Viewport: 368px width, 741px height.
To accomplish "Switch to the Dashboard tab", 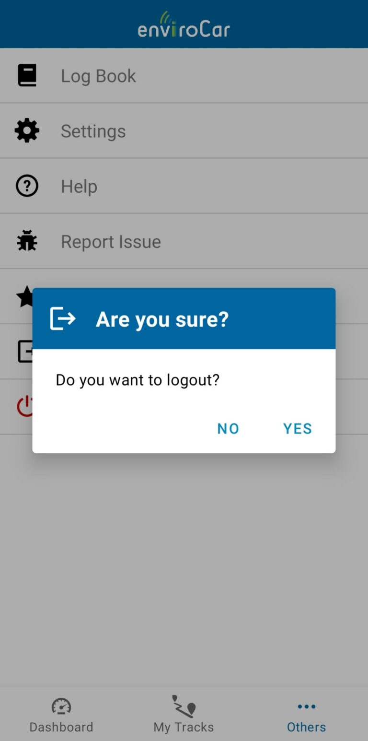I will point(61,715).
